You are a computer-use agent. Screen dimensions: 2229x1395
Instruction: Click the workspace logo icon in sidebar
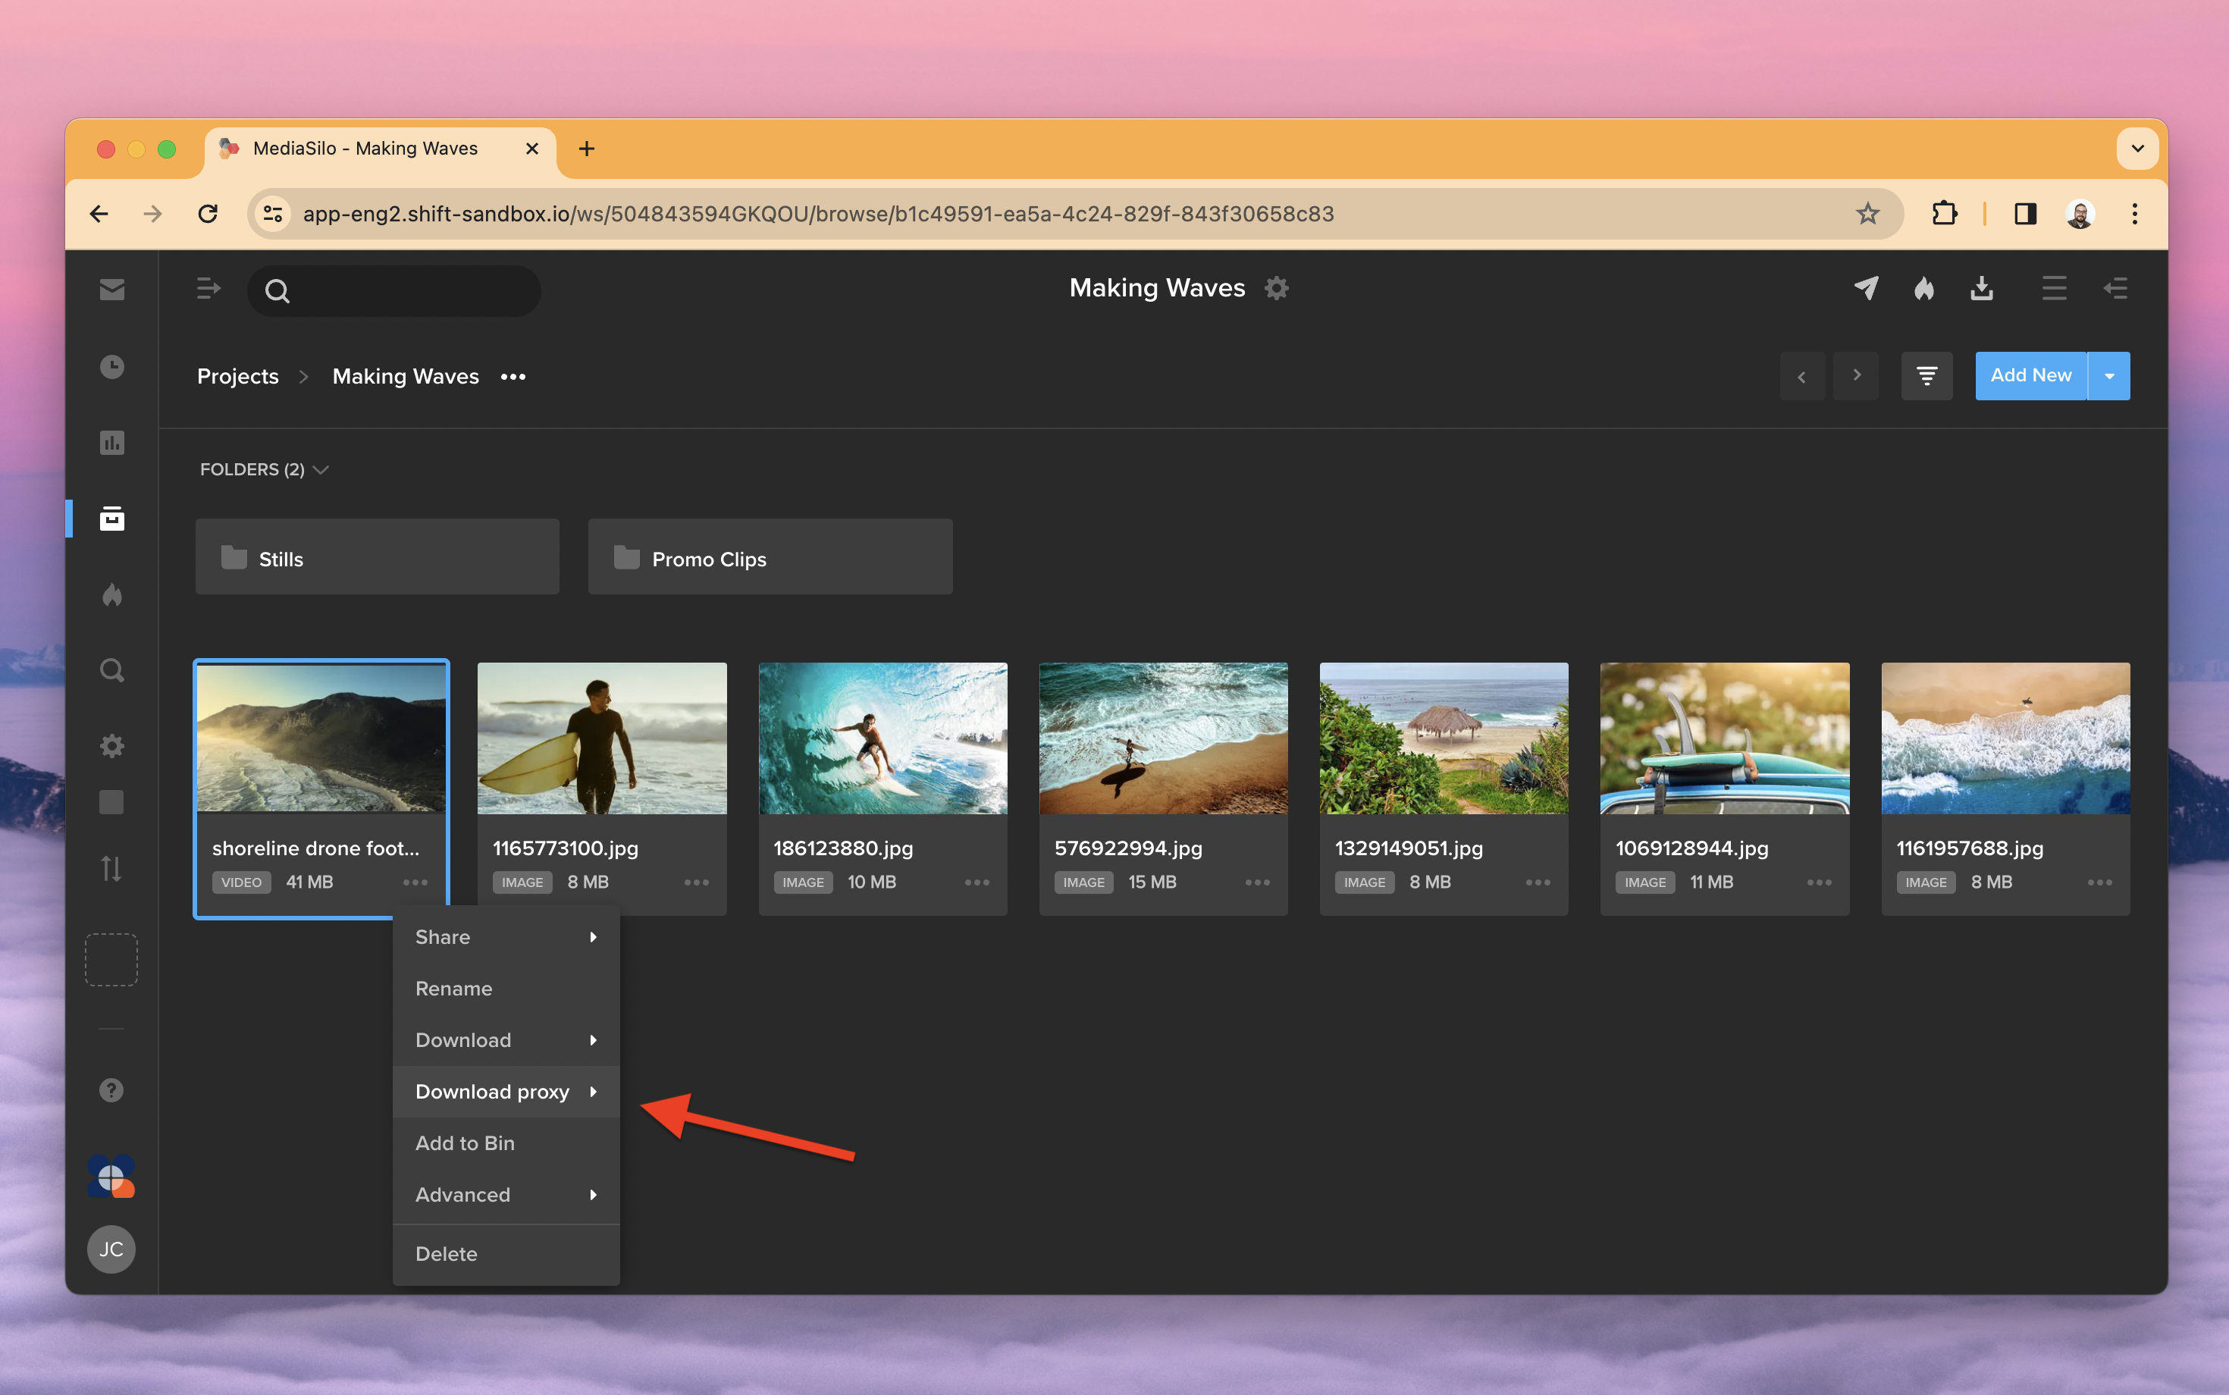pyautogui.click(x=111, y=1177)
